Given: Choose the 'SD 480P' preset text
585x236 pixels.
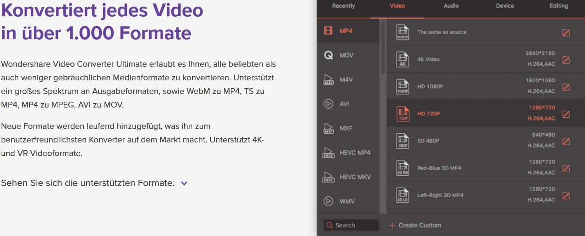Looking at the screenshot, I should [428, 141].
